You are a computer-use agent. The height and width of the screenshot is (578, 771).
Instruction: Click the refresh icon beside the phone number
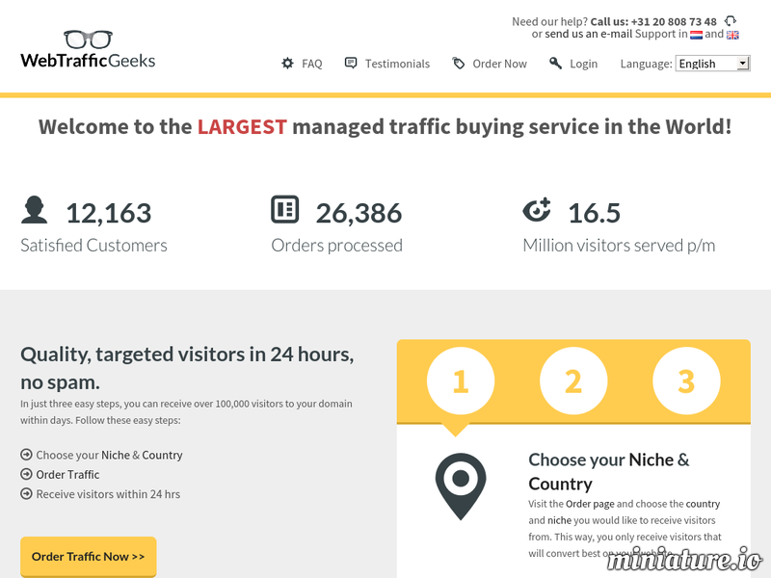(x=729, y=20)
